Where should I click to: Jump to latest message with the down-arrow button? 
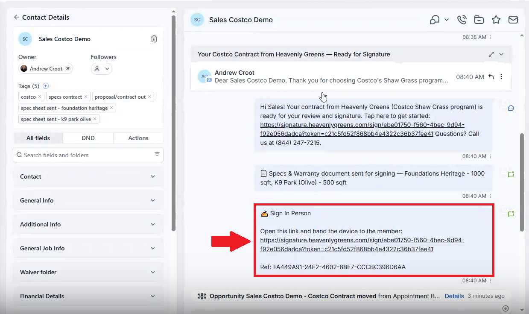[x=506, y=308]
